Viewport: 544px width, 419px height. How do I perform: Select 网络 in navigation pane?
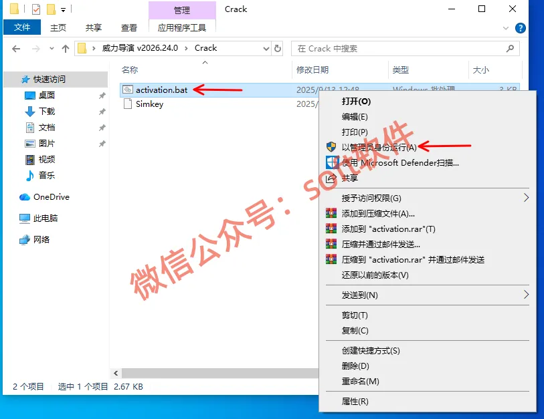[x=41, y=240]
